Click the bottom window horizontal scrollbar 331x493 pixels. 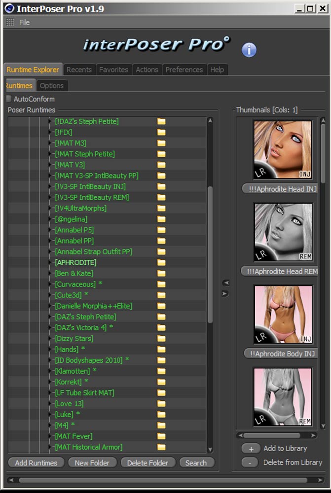(165, 480)
